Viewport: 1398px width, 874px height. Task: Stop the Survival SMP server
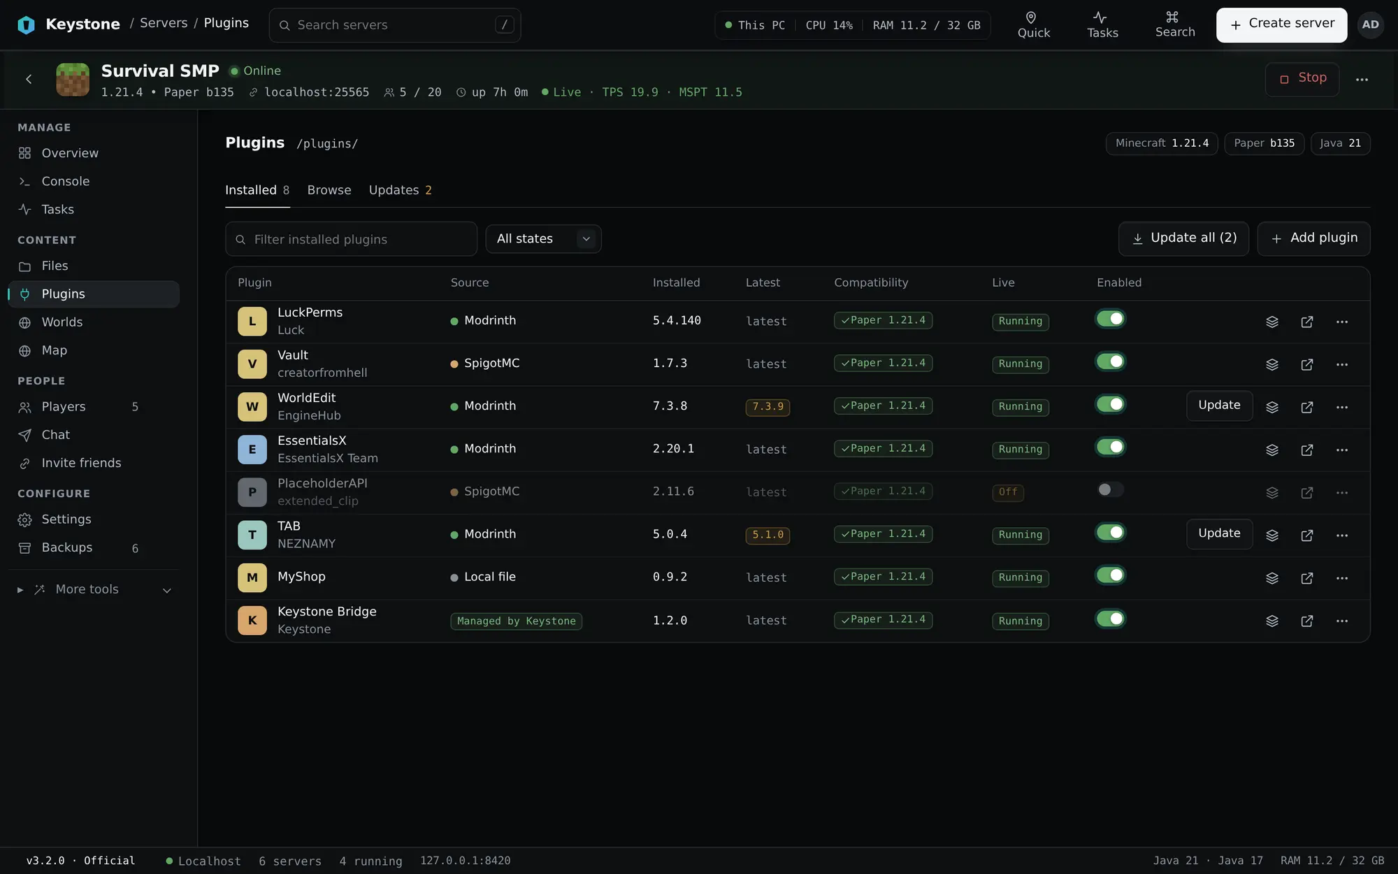point(1302,79)
